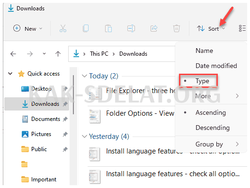Click the pin icon beside Pictures

65,134
